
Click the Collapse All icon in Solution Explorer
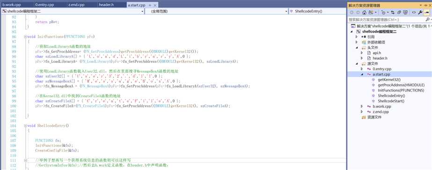tap(399, 13)
